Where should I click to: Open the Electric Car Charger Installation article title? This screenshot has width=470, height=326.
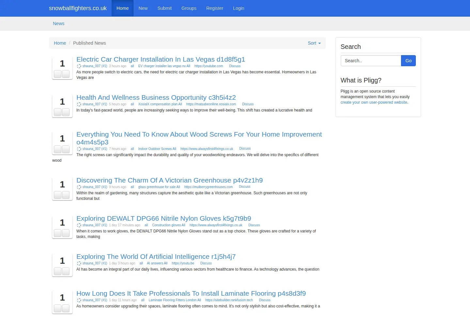(x=161, y=59)
